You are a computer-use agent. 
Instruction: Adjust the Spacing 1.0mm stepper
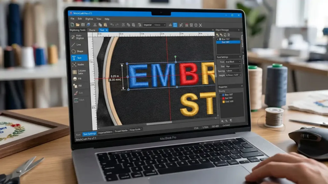pos(240,71)
